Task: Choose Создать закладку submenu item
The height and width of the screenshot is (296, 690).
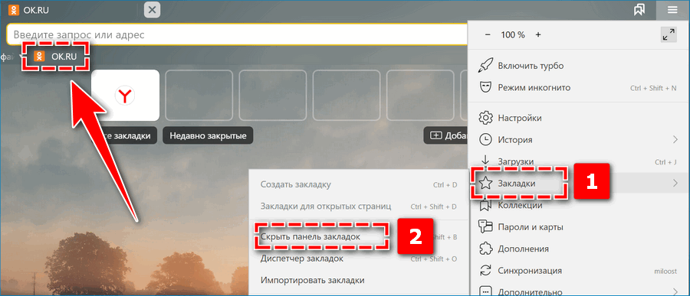Action: (359, 184)
